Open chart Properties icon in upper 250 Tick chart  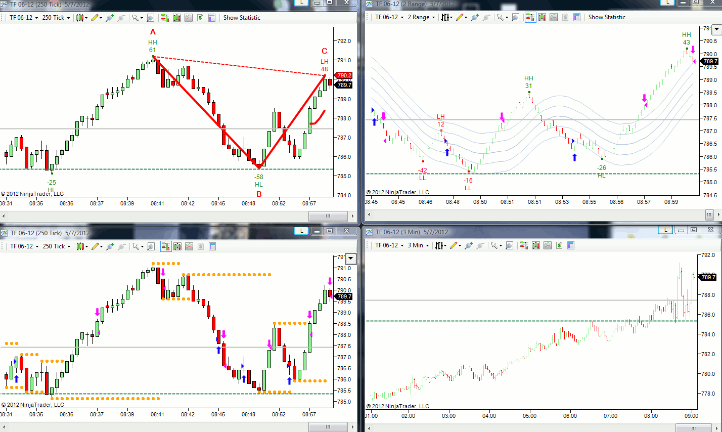(212, 18)
